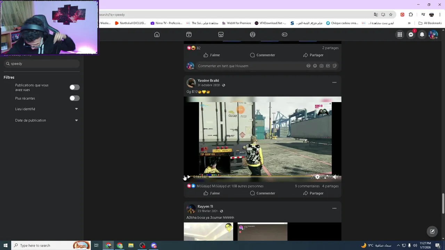Open the Facebook notifications bell
Viewport: 445px width, 250px height.
(422, 34)
